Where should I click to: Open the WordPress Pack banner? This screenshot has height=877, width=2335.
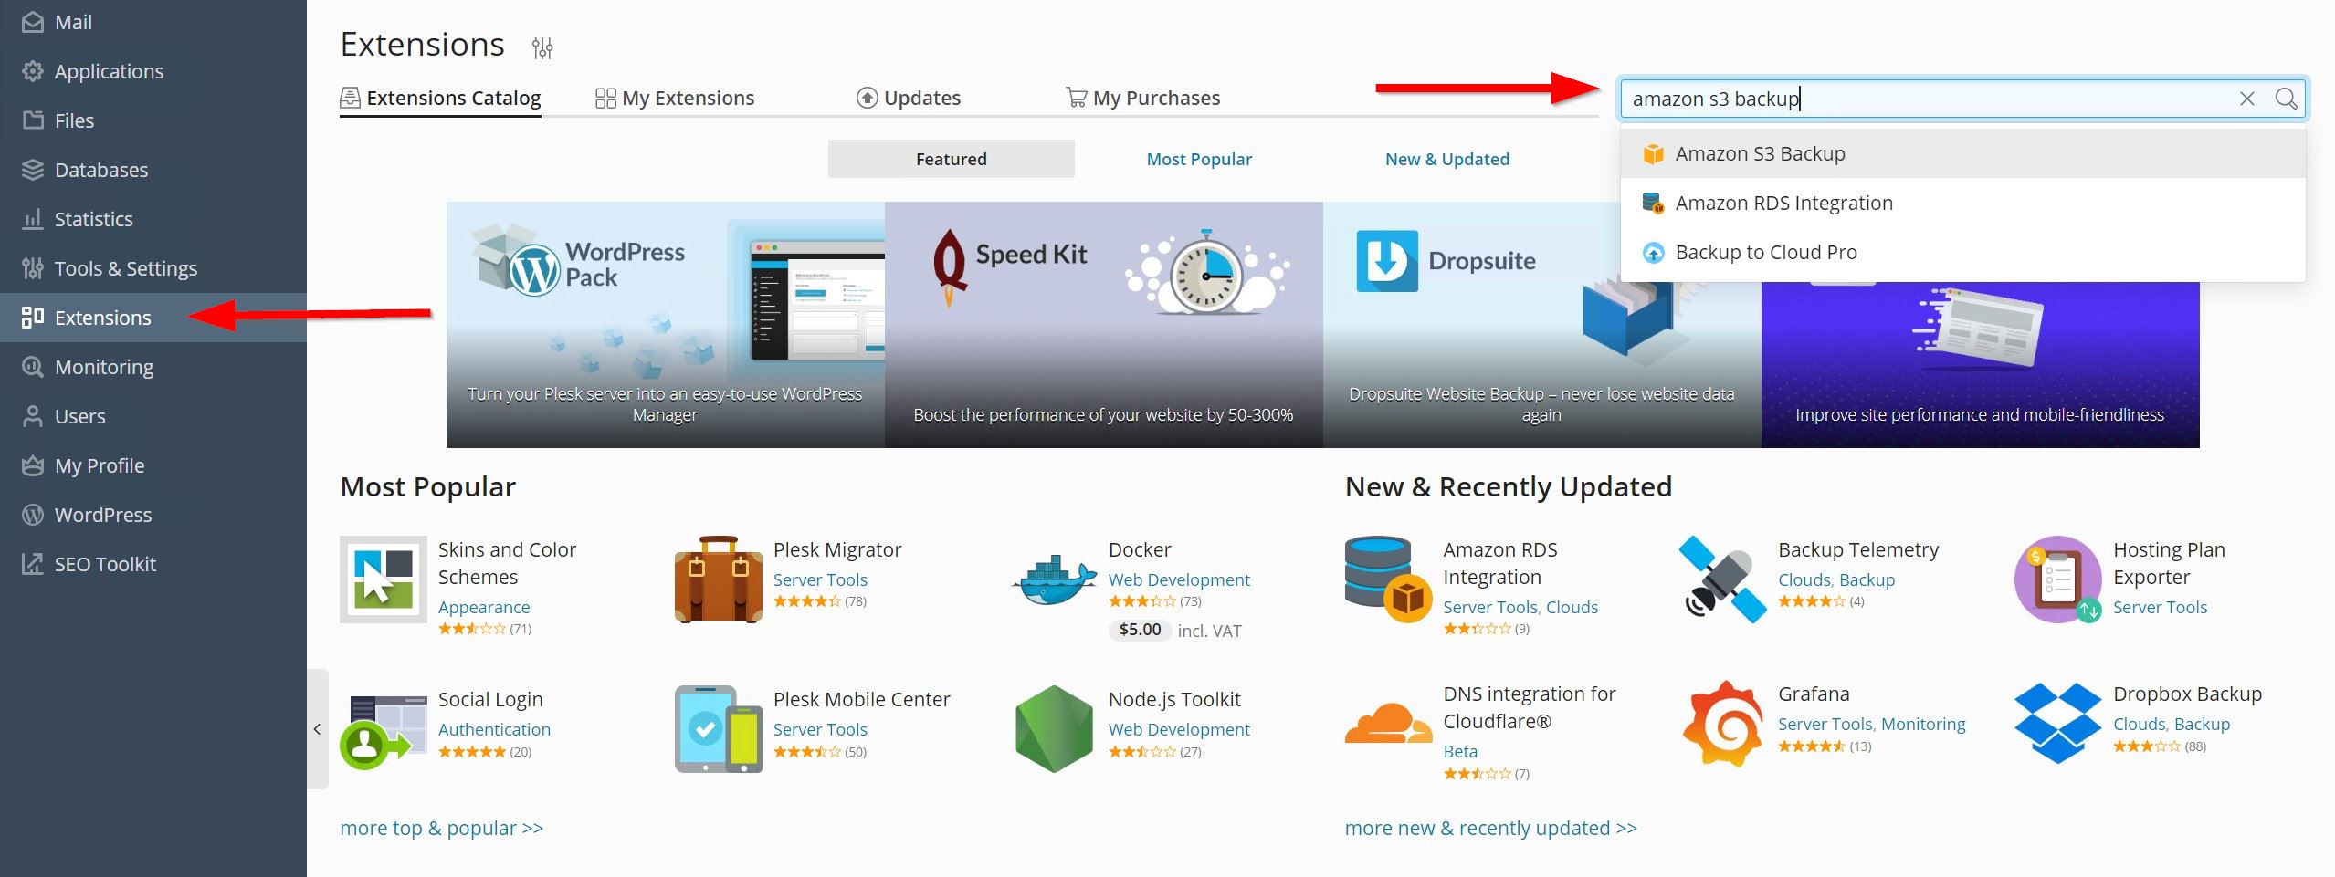pyautogui.click(x=666, y=325)
